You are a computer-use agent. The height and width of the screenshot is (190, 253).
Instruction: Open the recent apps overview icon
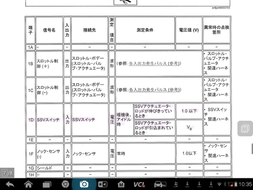(47, 184)
